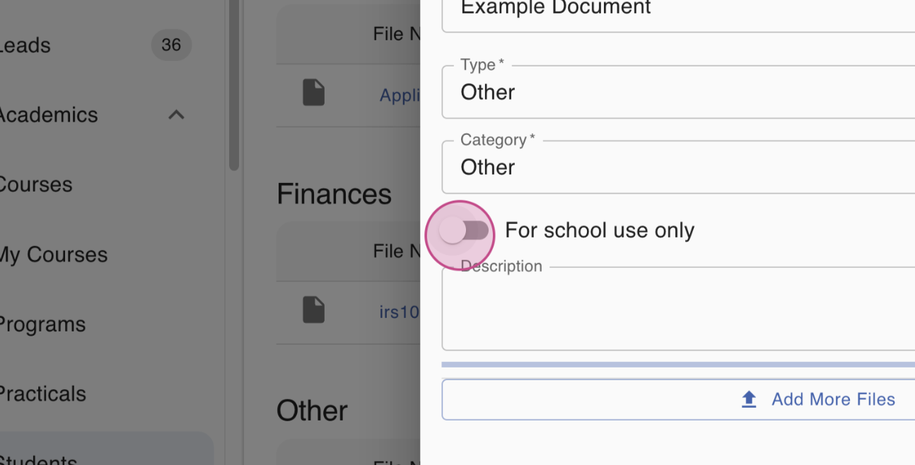Click the upload arrow icon
The height and width of the screenshot is (465, 915).
pyautogui.click(x=749, y=399)
